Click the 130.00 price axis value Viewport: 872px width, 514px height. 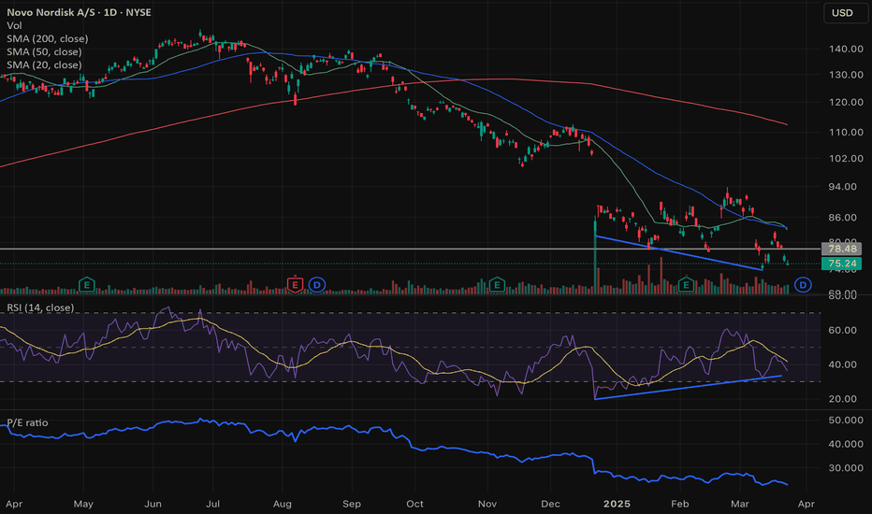tap(846, 75)
